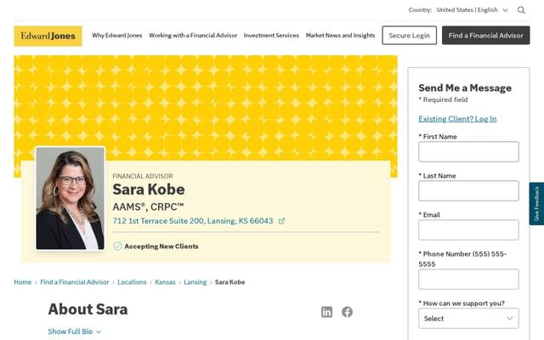Viewport: 544px width, 340px height.
Task: Click Sara Kobe's profile photo
Action: tap(70, 198)
